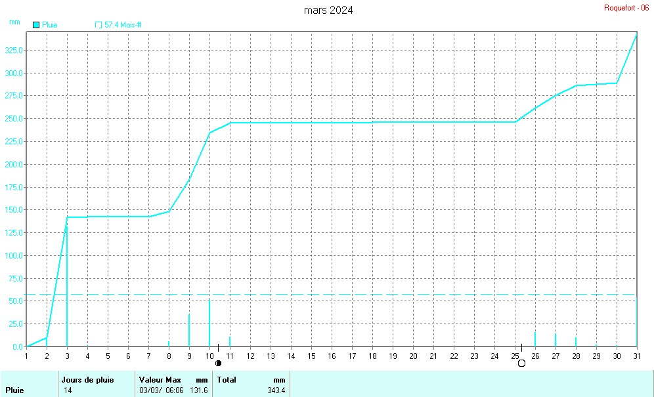Click the 'Pluie' row label in table

(x=14, y=390)
